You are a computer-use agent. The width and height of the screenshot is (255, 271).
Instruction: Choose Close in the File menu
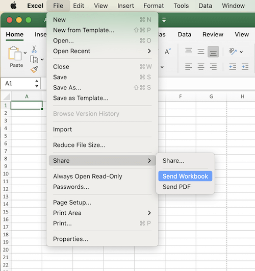tap(102, 67)
